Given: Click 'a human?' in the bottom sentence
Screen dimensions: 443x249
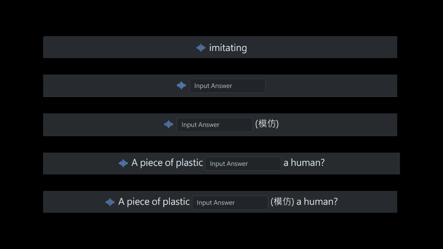Looking at the screenshot, I should [317, 202].
